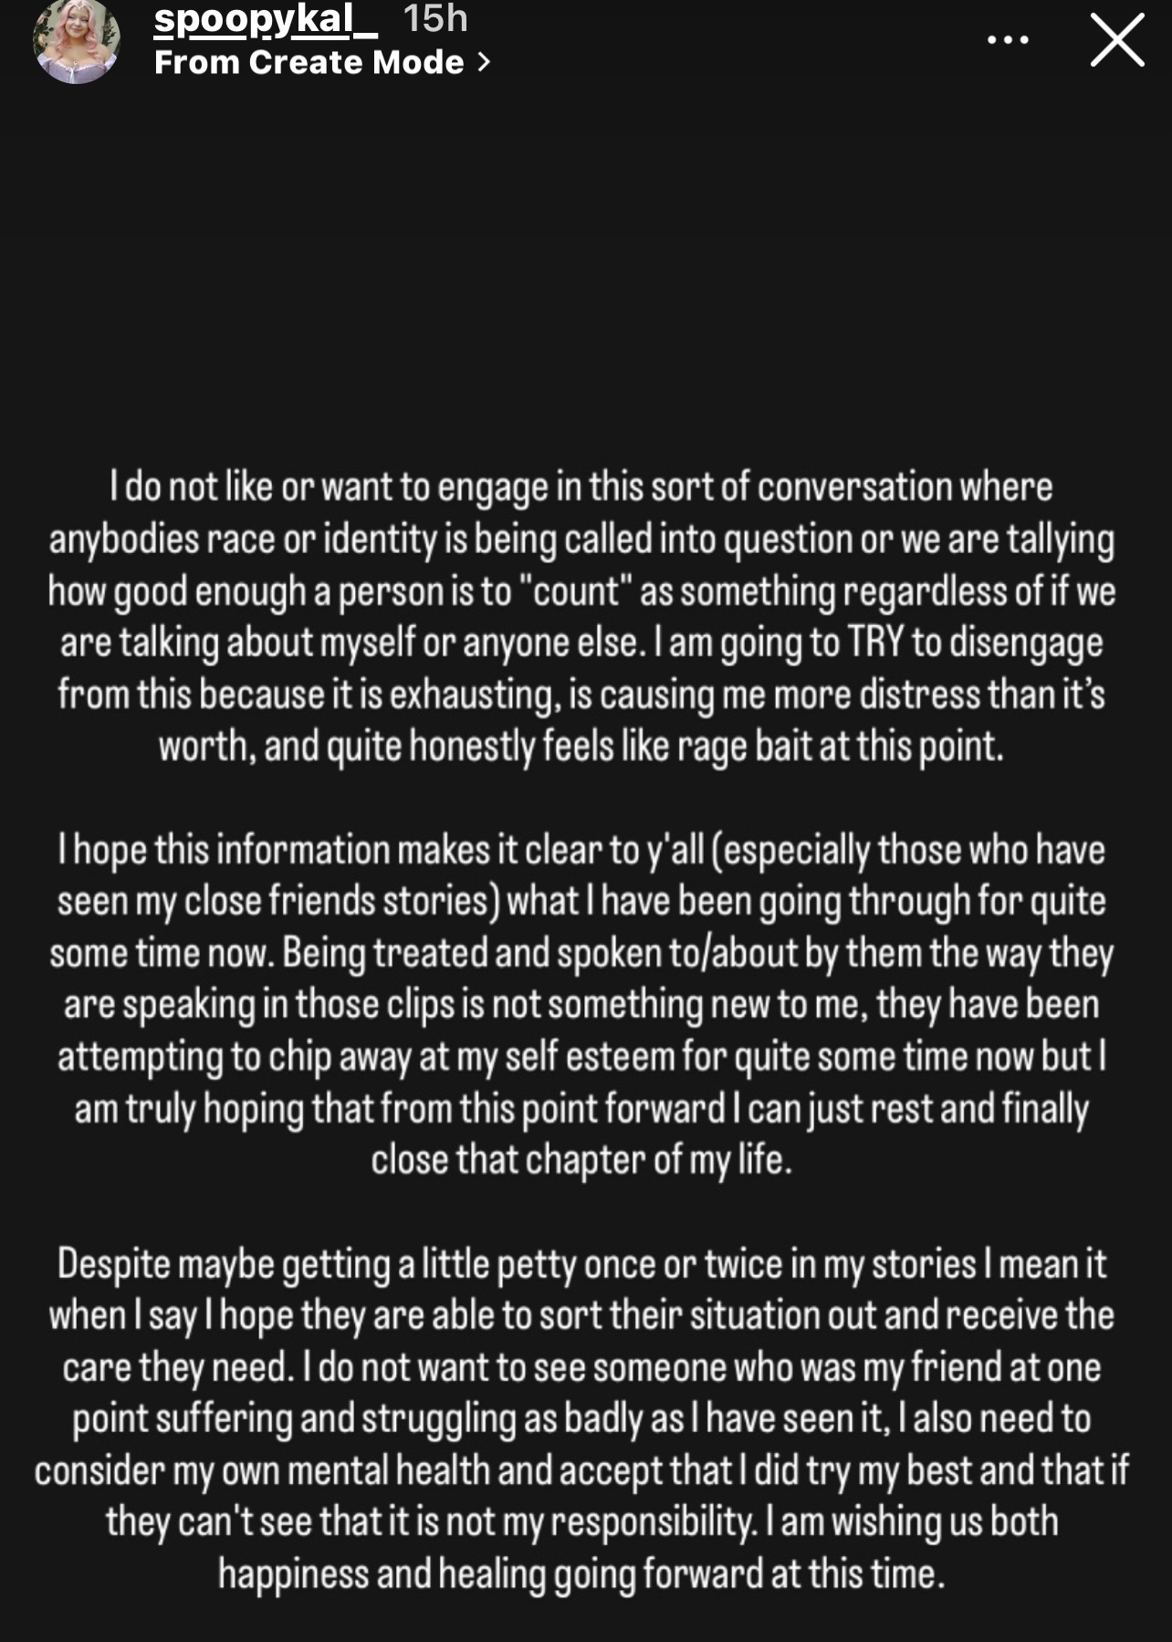Tap the line starting "I hope this information"

[581, 851]
